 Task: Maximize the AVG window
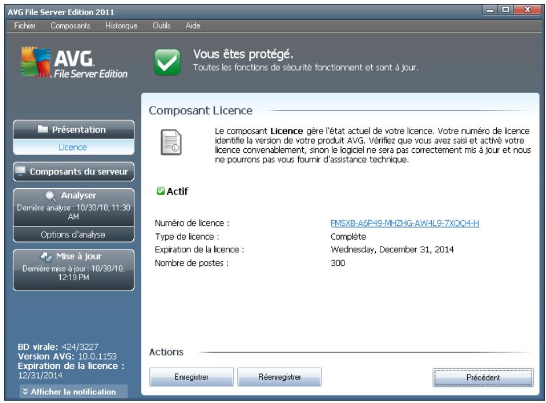(505, 10)
